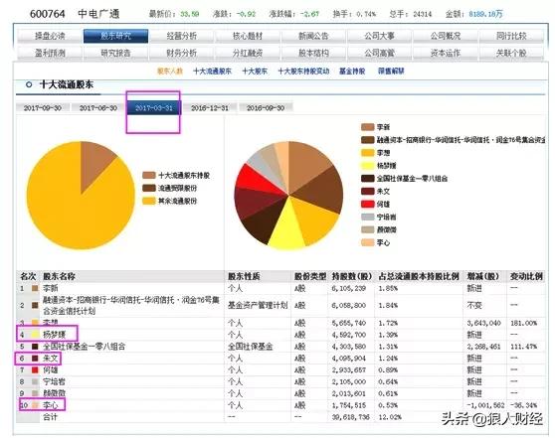Click the 12.02% total holding ratio
The height and width of the screenshot is (438, 555).
point(390,417)
